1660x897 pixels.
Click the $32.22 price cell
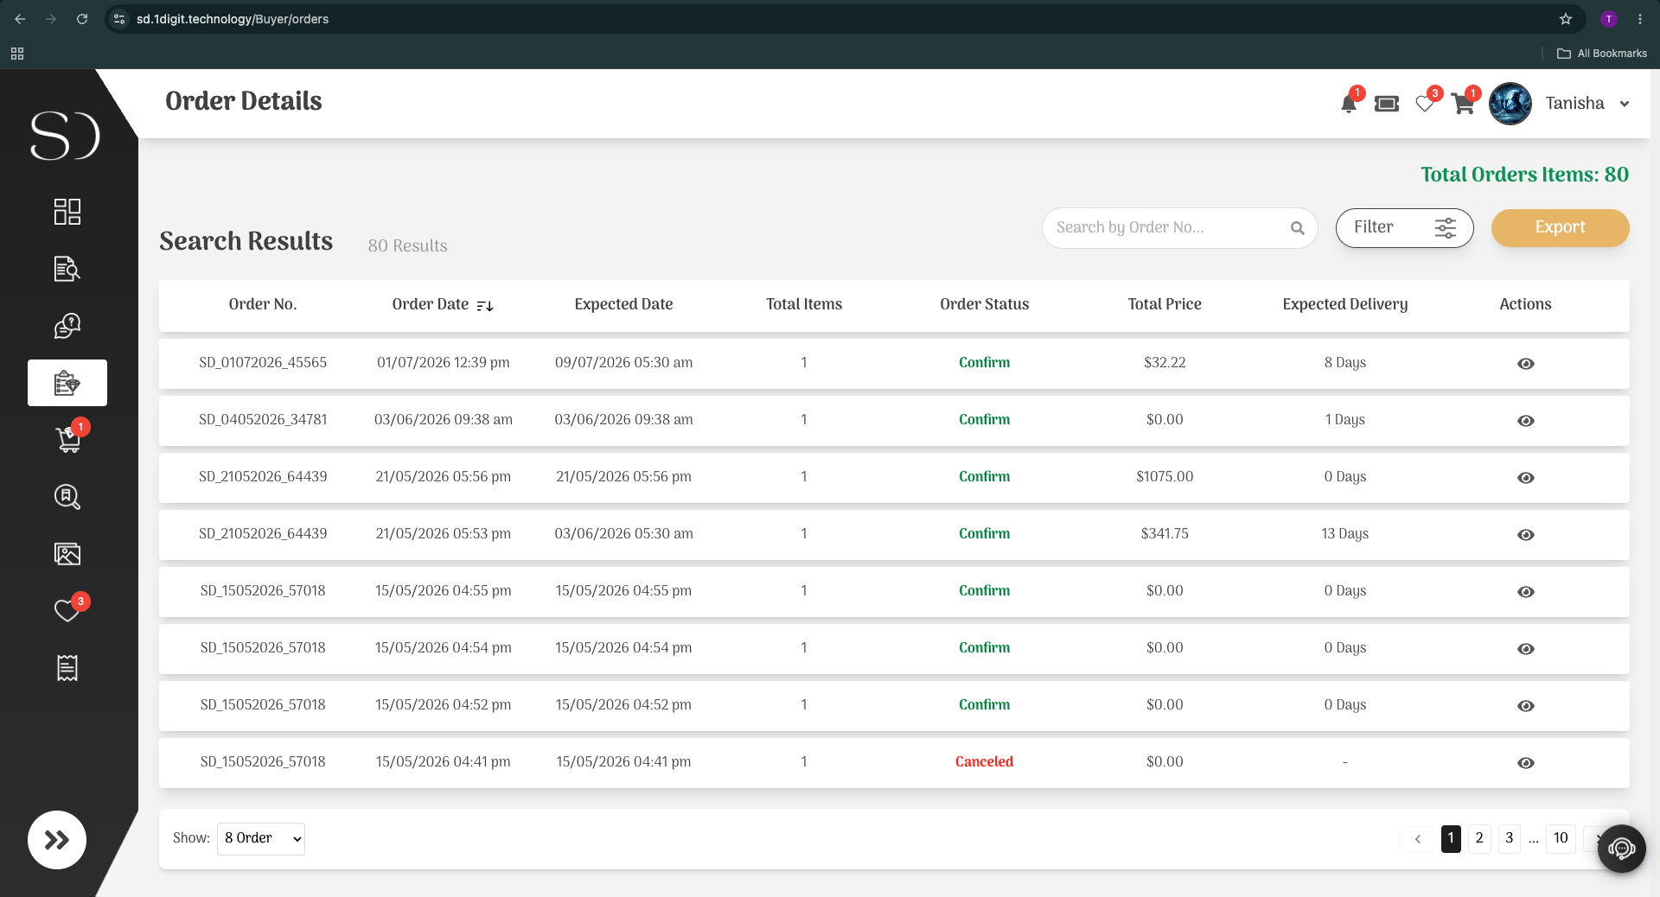pyautogui.click(x=1165, y=363)
